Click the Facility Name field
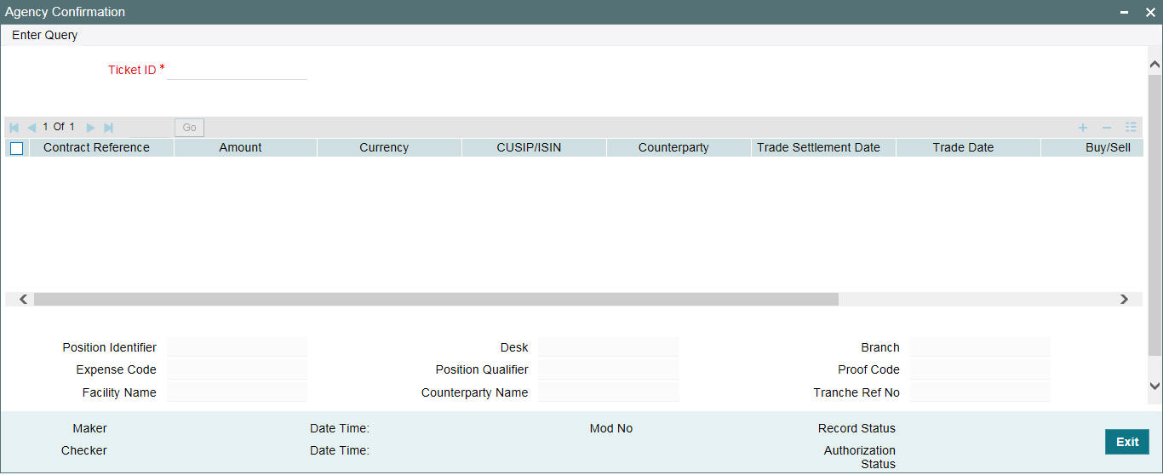 237,392
